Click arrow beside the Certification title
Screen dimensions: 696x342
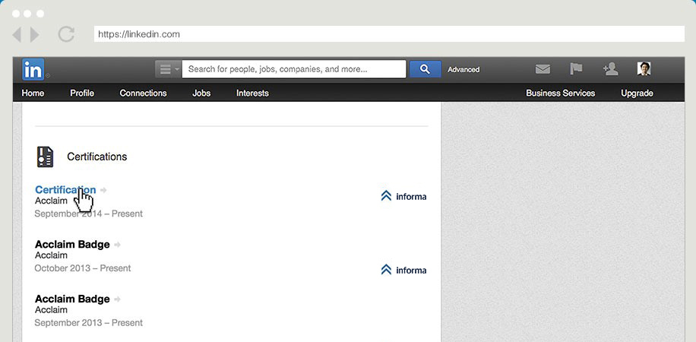104,190
